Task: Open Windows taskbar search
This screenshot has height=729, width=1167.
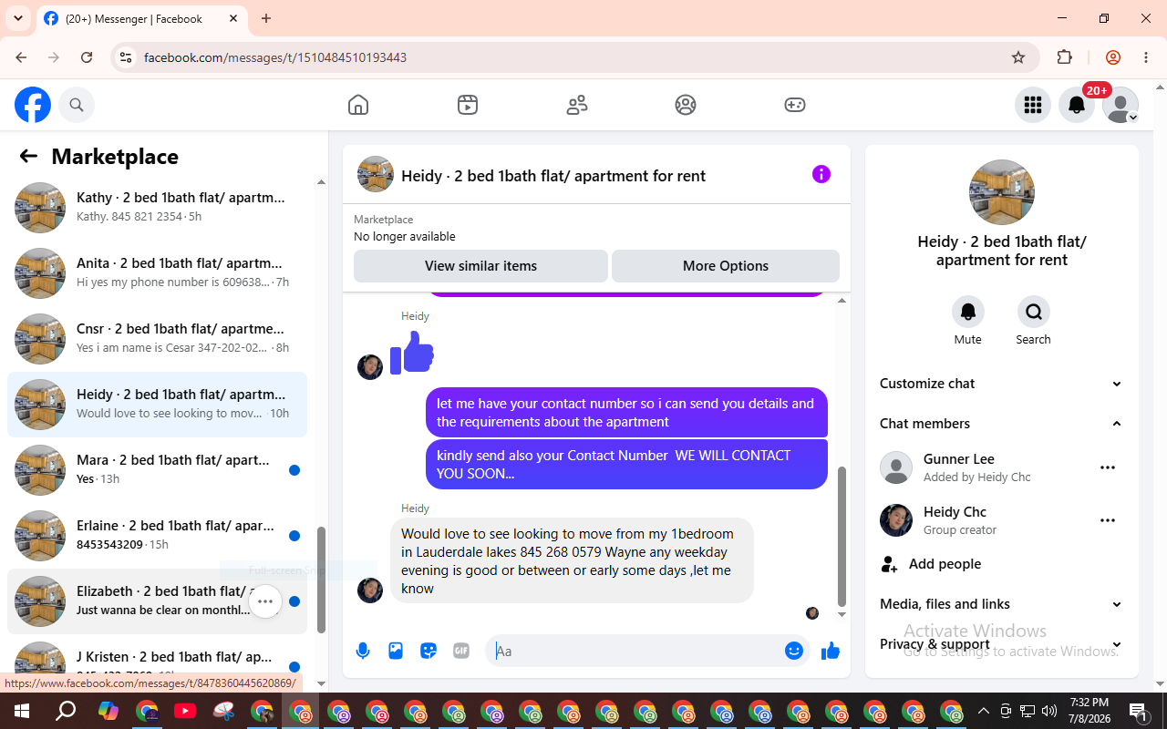Action: tap(66, 711)
